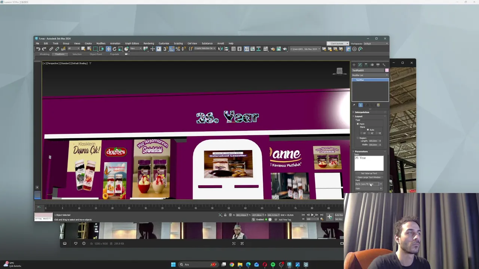
Task: Activate the Select Object tool
Action: click(x=83, y=49)
